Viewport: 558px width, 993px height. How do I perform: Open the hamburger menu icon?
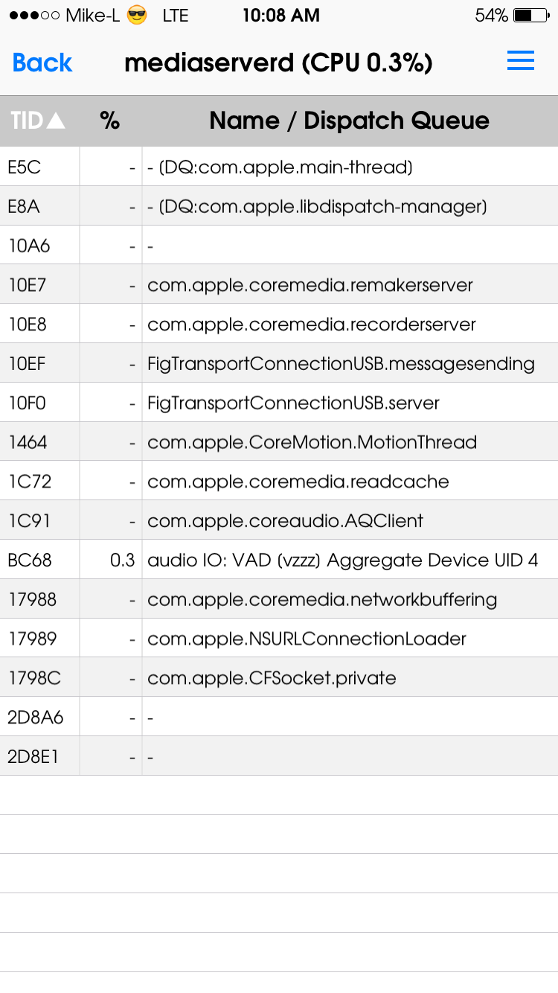click(521, 62)
